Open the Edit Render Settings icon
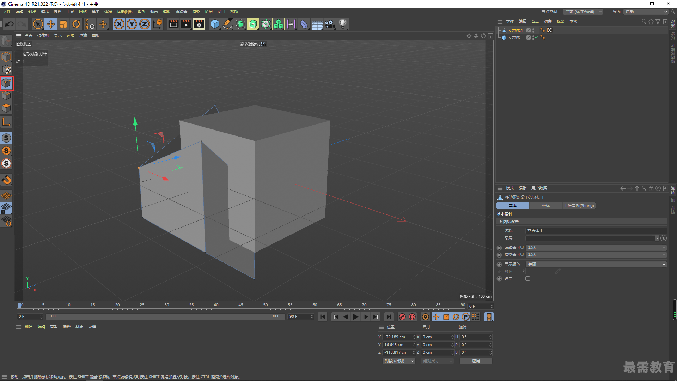Image resolution: width=677 pixels, height=381 pixels. pyautogui.click(x=199, y=24)
